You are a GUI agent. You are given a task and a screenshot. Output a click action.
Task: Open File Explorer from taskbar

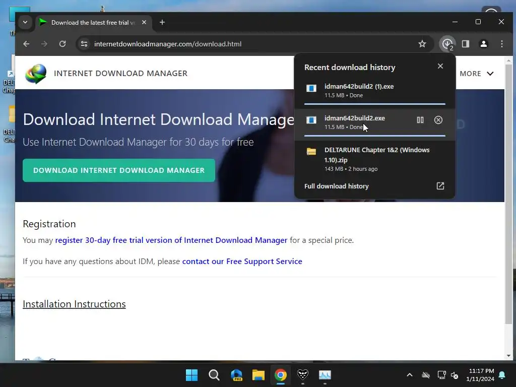(x=259, y=375)
